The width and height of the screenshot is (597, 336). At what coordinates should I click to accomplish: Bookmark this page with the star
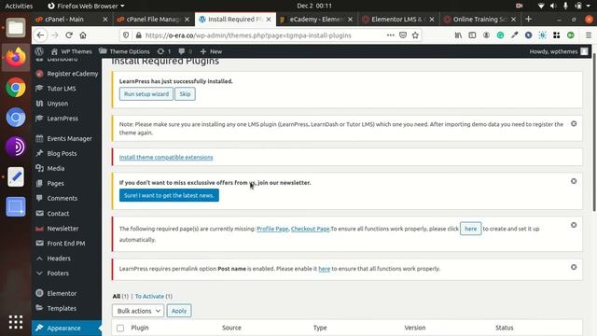[x=415, y=35]
